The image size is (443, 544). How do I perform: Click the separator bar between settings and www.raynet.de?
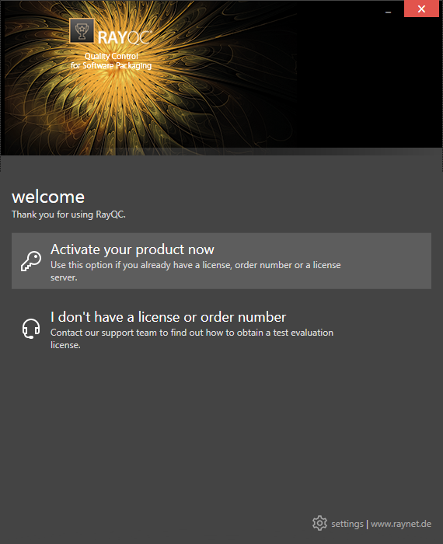[367, 524]
